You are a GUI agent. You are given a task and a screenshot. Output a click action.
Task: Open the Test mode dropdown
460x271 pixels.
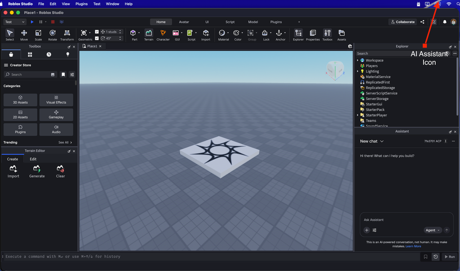pos(14,22)
